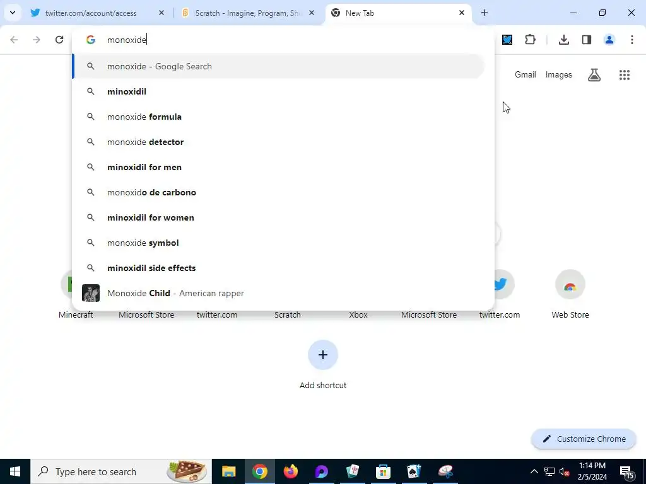Open the notification center with 15 badge

click(628, 472)
